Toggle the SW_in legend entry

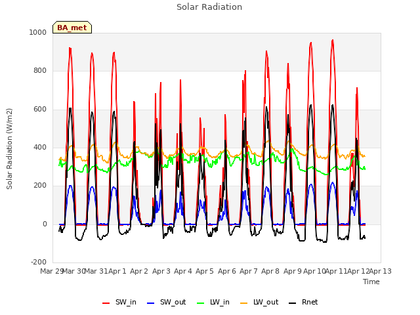coord(119,302)
